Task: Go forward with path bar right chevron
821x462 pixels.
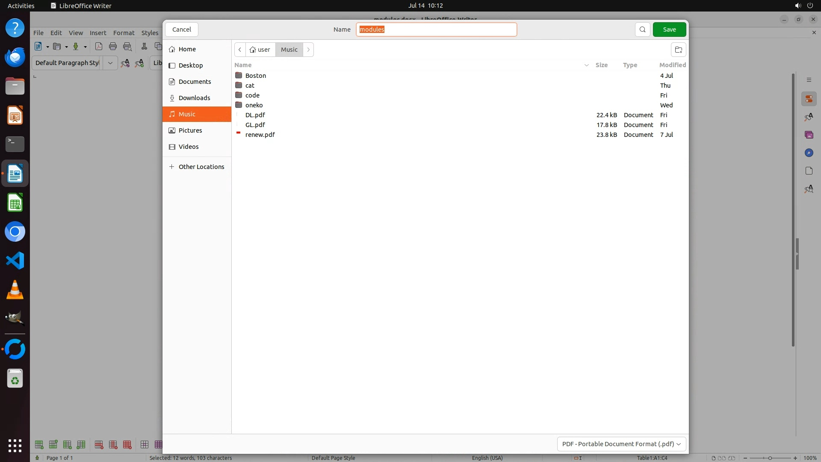Action: pyautogui.click(x=308, y=50)
